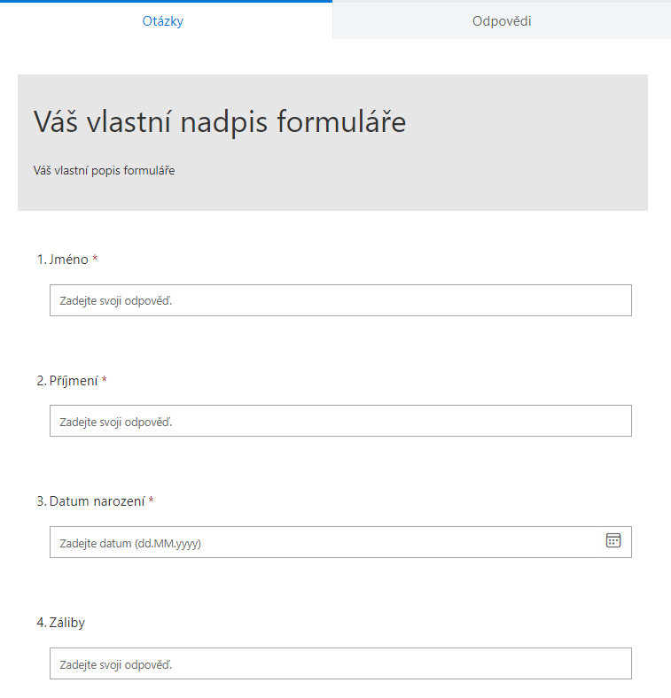Select the Jméno question label
671x698 pixels.
coord(69,259)
